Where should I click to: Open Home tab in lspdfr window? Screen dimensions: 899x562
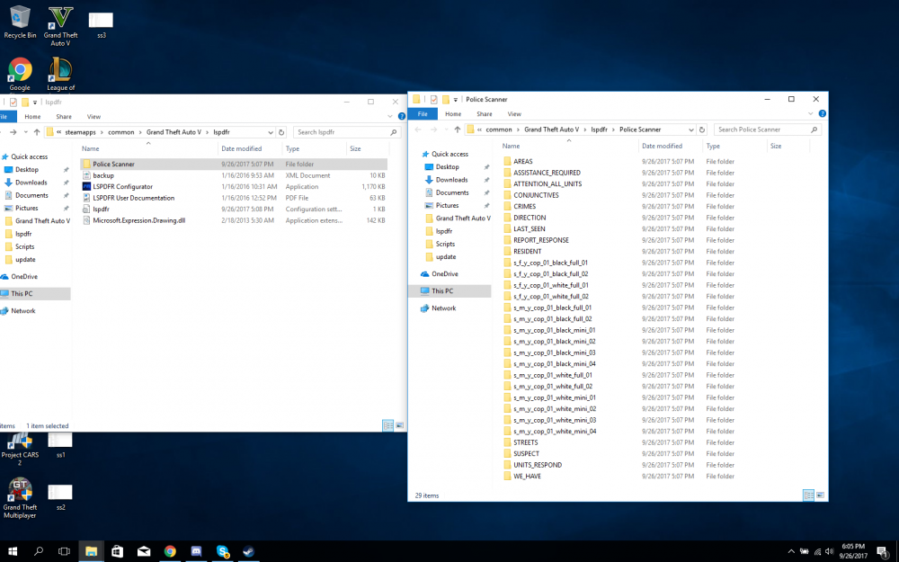(x=32, y=116)
